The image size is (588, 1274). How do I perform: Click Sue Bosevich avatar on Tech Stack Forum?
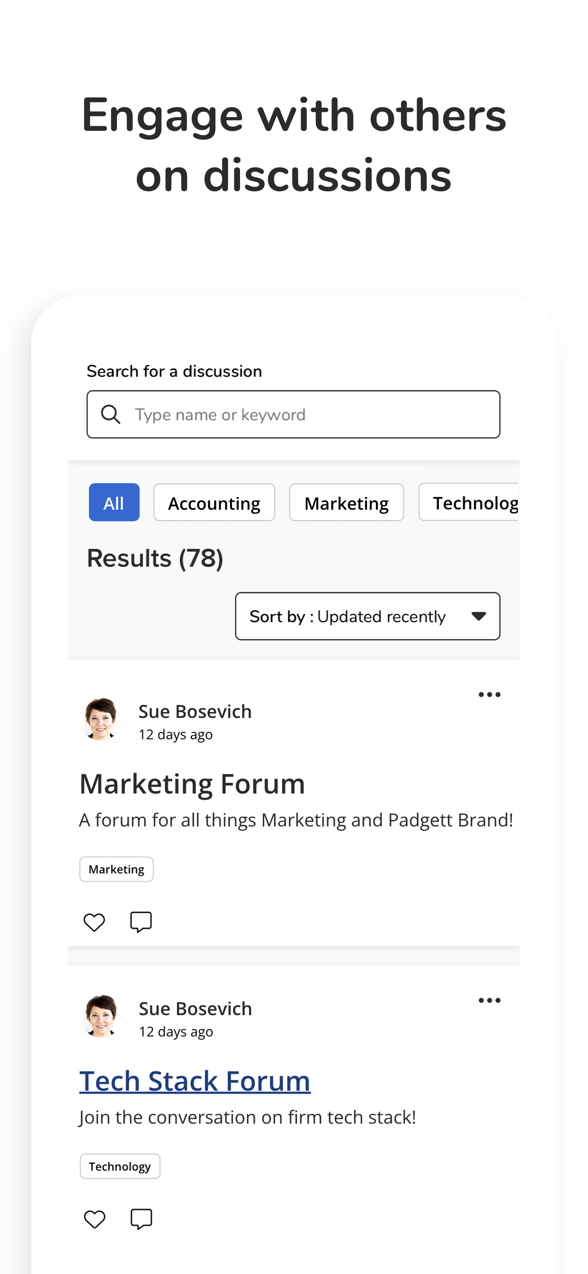pos(101,1016)
